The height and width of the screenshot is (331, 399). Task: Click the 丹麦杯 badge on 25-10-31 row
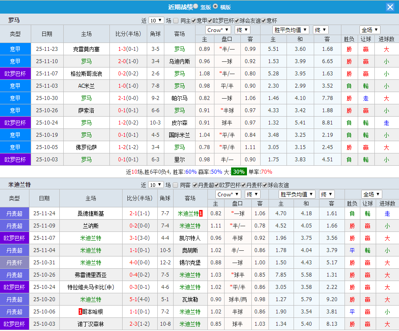(x=15, y=263)
